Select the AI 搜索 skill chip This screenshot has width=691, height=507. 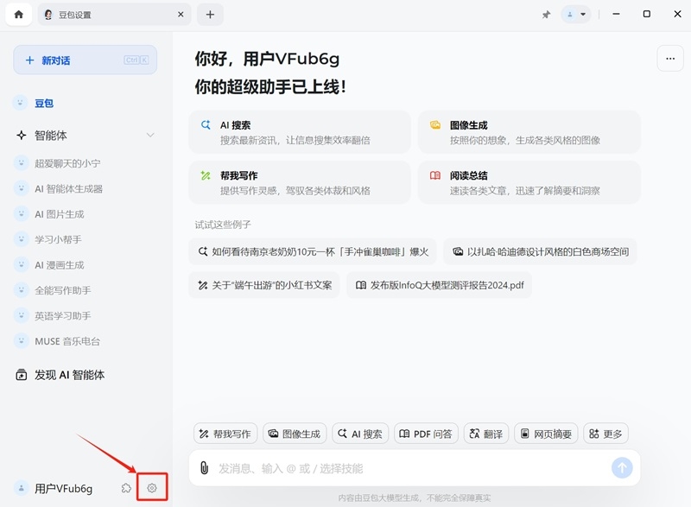(x=359, y=434)
